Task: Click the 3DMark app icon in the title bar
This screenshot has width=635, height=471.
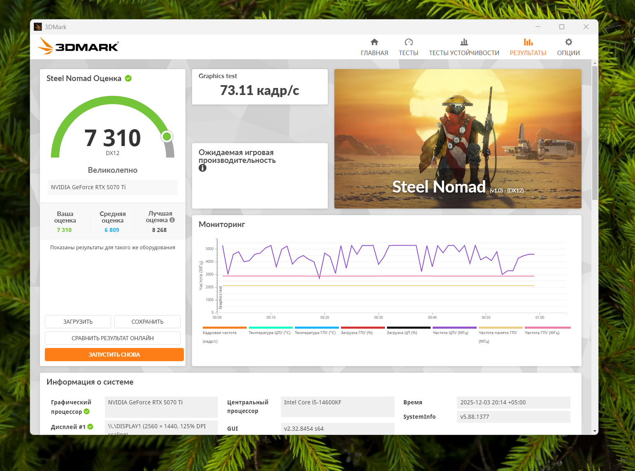Action: pos(38,27)
